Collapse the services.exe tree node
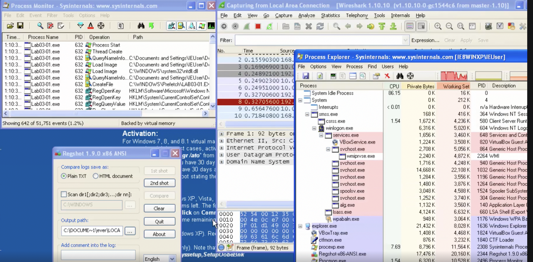 (321, 135)
